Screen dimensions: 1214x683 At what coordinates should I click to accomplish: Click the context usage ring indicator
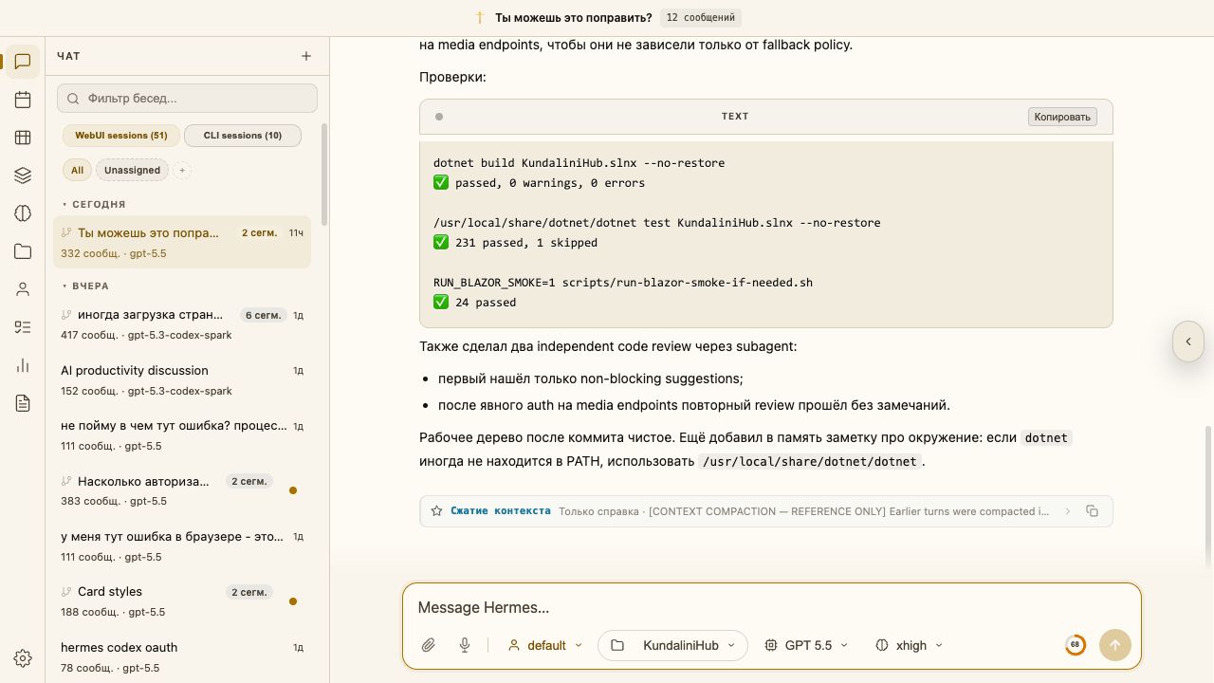[1075, 645]
